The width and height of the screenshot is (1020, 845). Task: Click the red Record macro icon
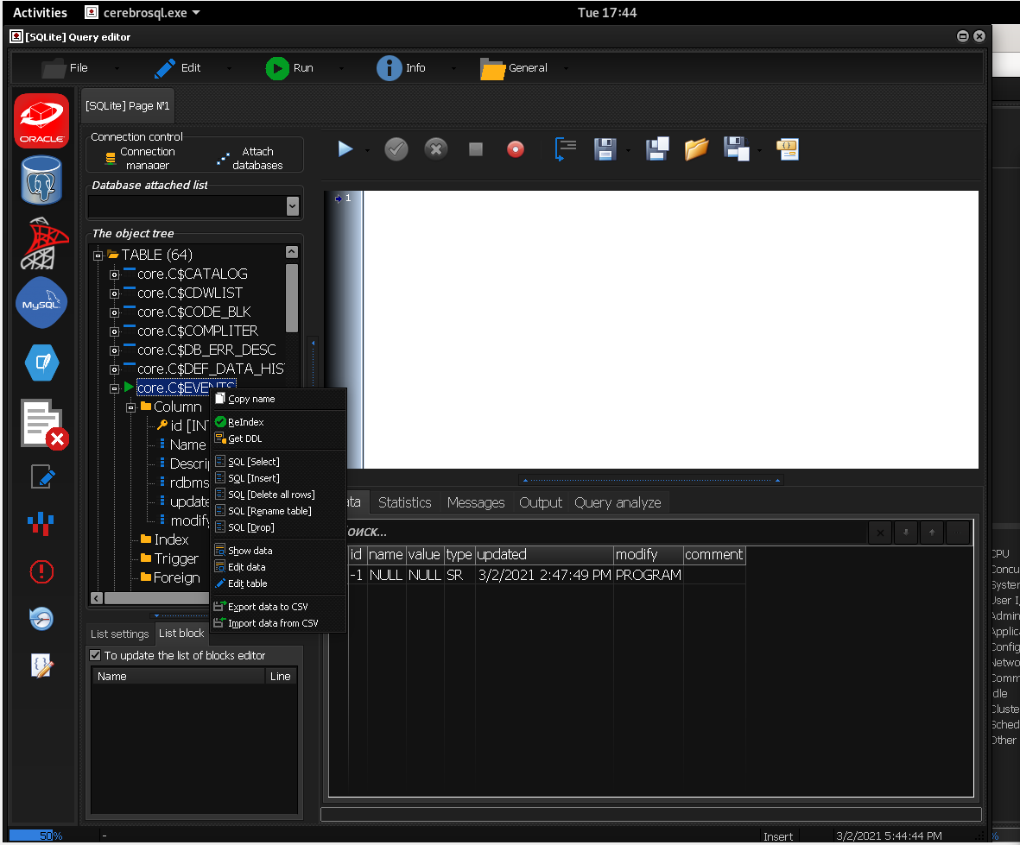(x=516, y=148)
